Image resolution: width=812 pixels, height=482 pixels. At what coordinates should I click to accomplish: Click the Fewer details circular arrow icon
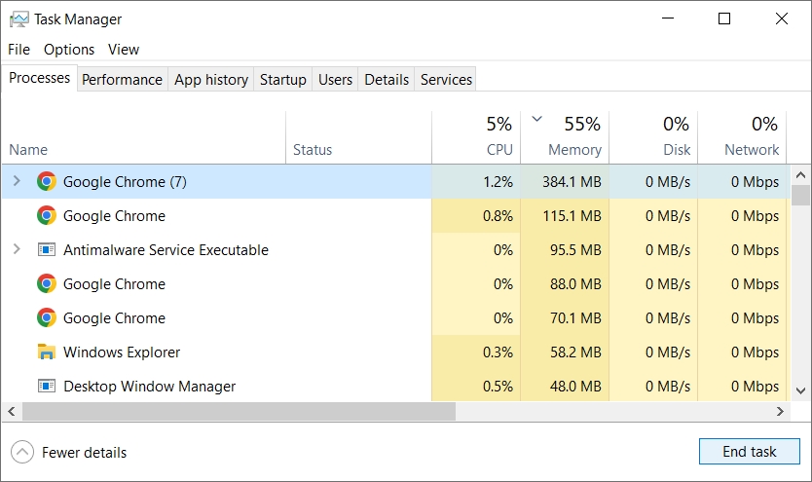coord(22,453)
